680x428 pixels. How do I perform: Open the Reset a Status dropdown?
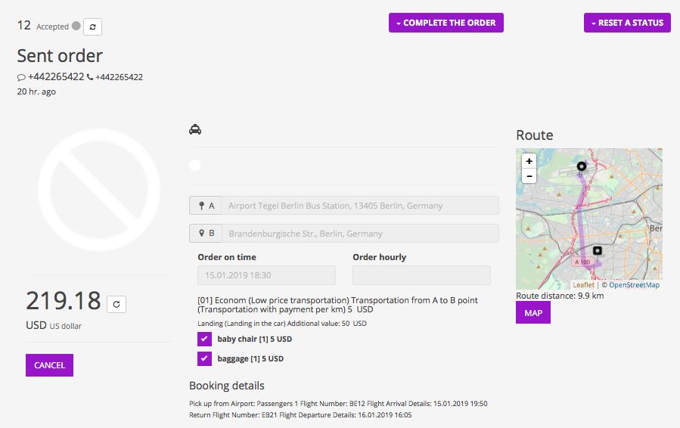(x=627, y=23)
